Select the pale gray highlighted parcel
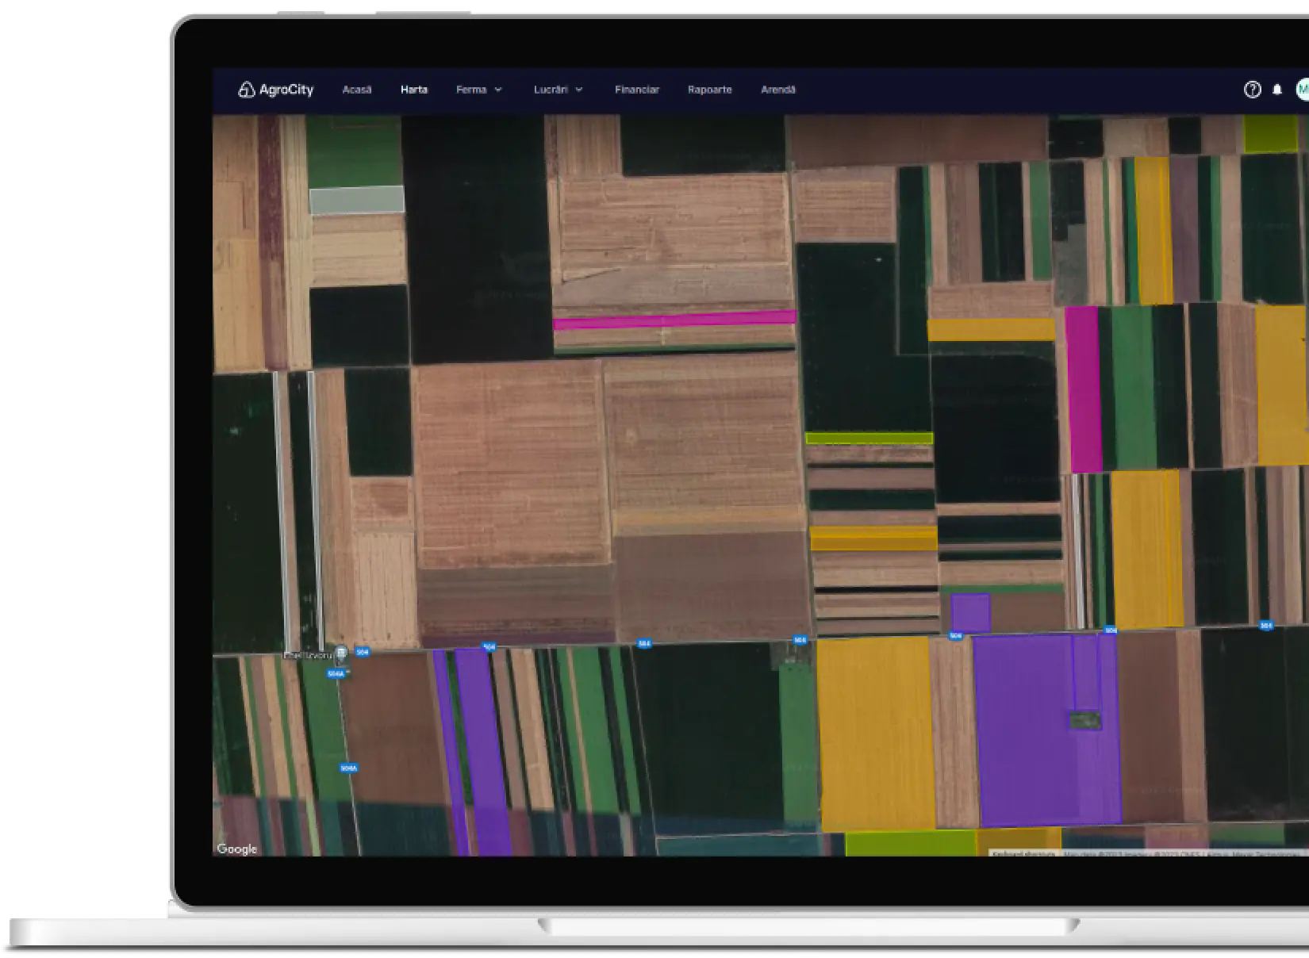The width and height of the screenshot is (1309, 958). [356, 200]
